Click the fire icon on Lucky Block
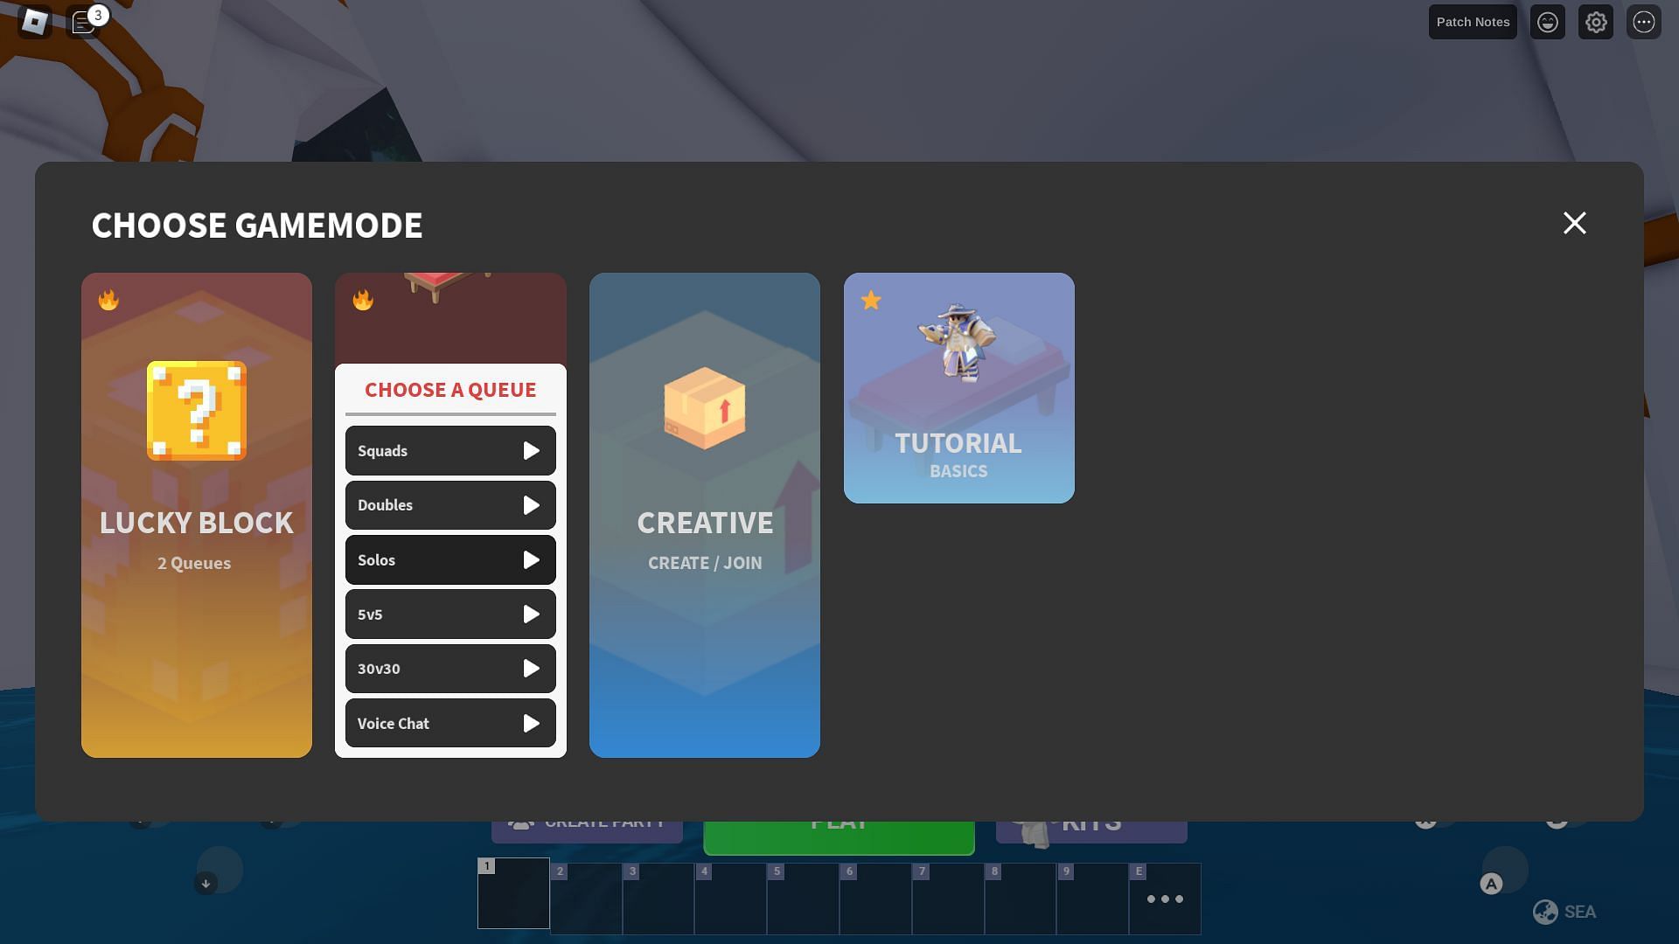This screenshot has height=944, width=1679. click(x=108, y=299)
